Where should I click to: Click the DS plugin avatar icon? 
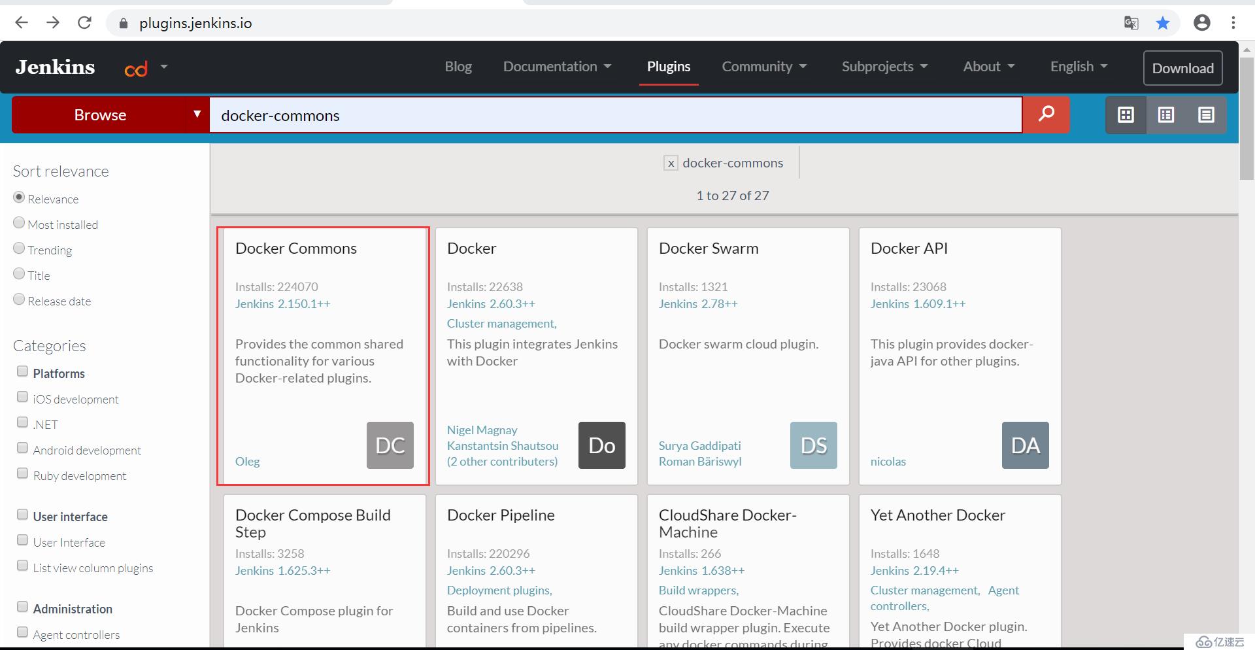[x=814, y=445]
